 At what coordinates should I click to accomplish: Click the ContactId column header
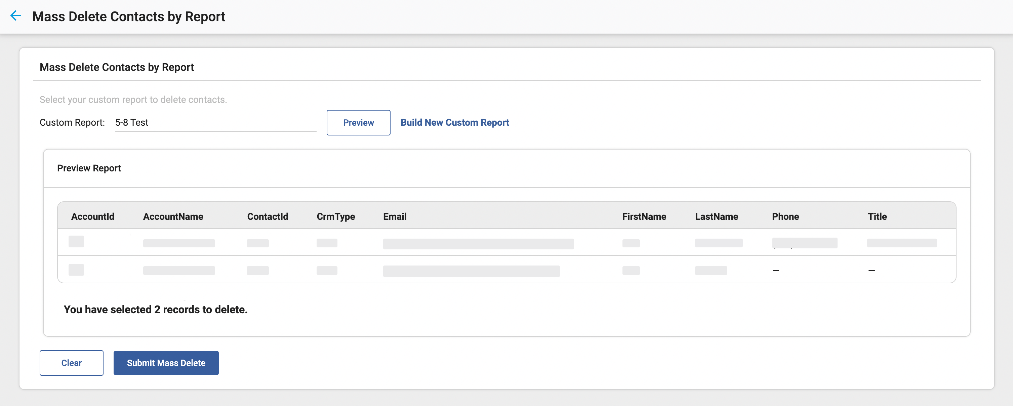[x=268, y=216]
